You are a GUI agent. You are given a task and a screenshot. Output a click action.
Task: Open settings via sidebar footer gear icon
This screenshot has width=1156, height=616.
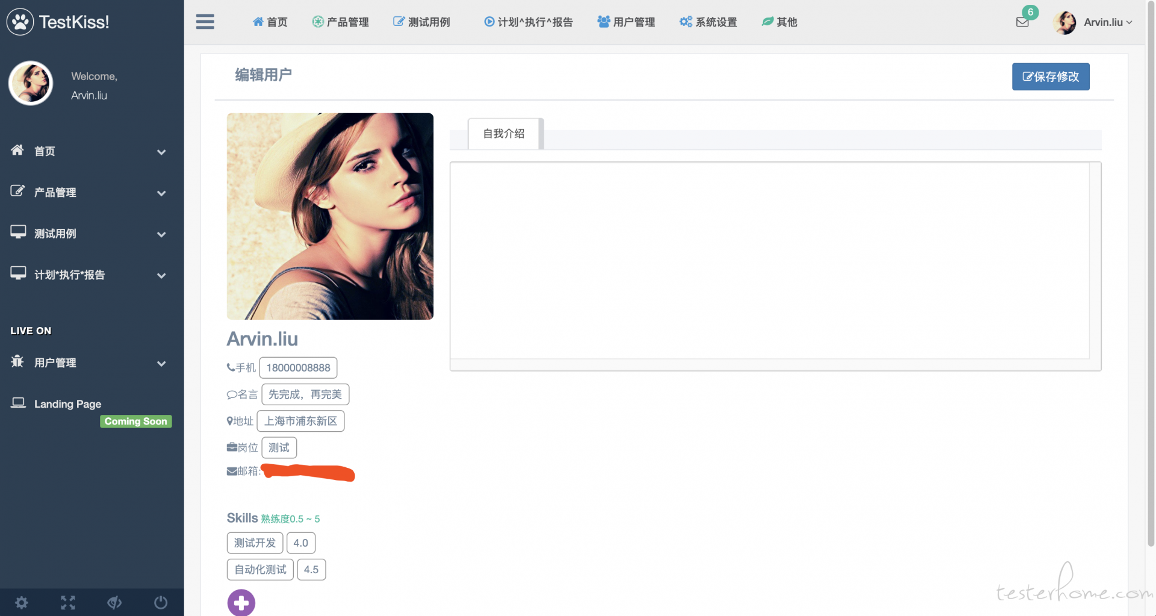pos(22,603)
